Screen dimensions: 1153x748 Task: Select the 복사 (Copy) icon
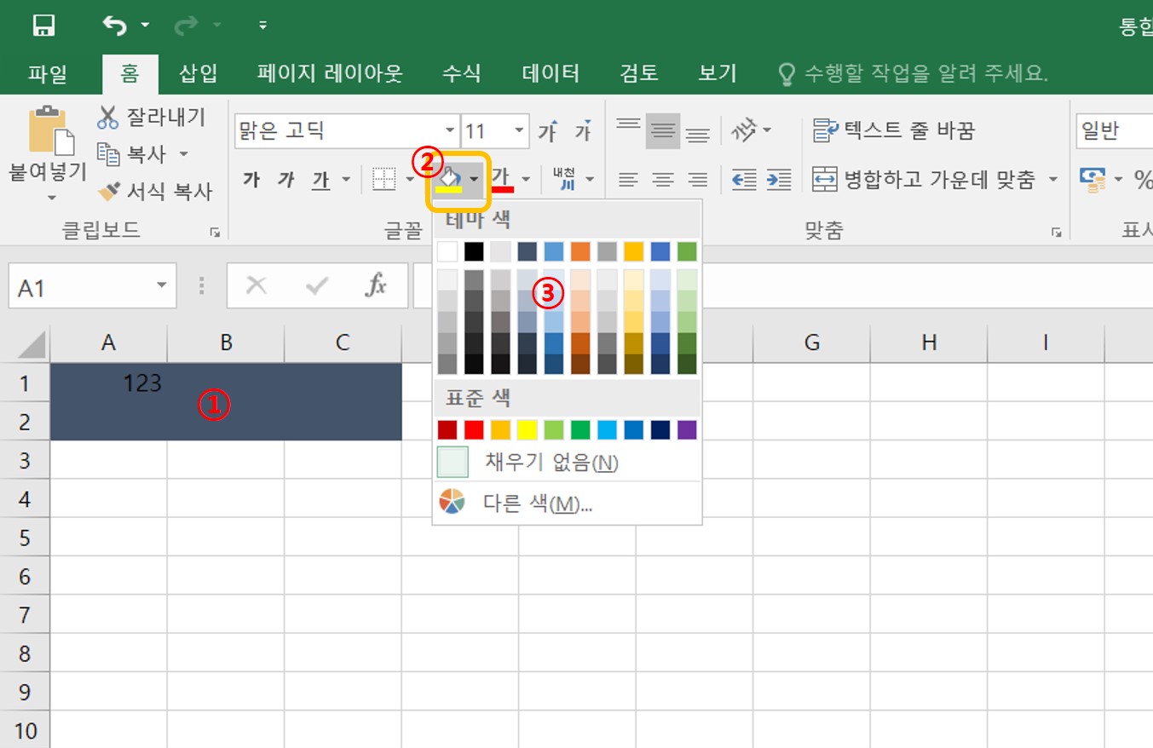[111, 153]
